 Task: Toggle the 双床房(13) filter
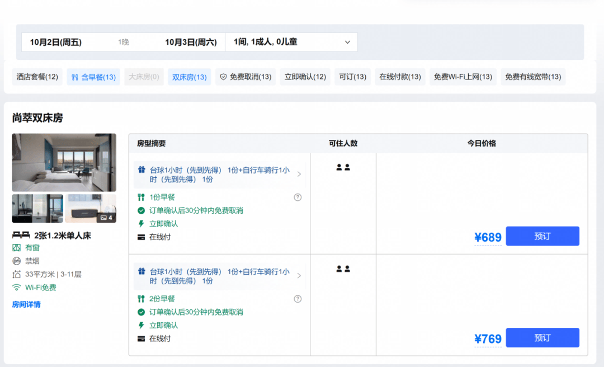pyautogui.click(x=189, y=77)
